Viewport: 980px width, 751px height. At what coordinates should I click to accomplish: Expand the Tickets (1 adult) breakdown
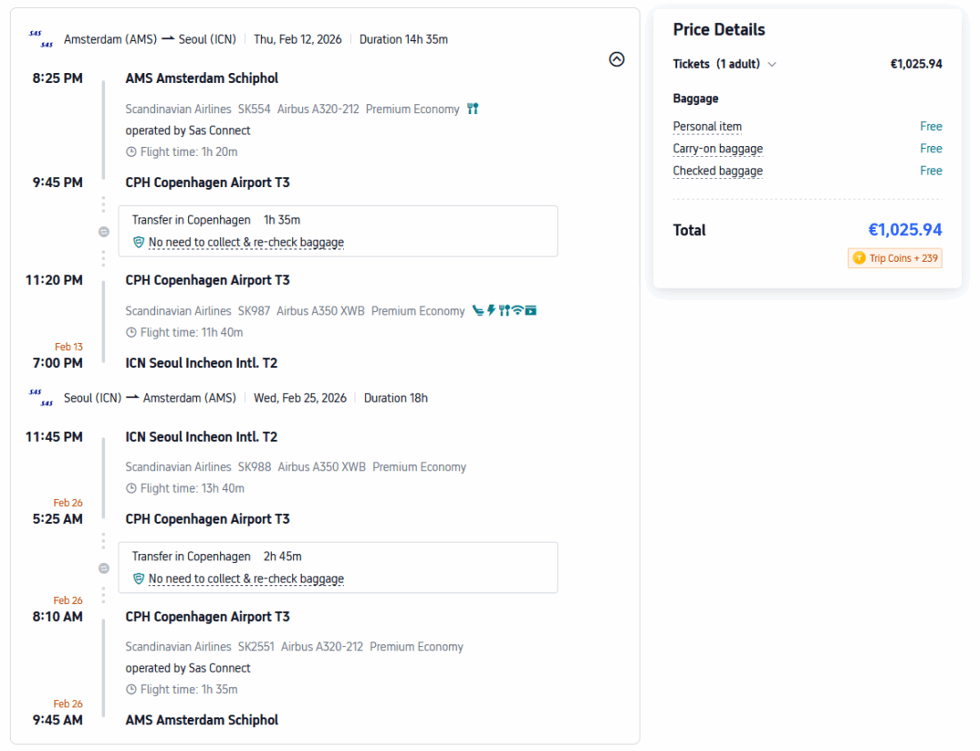click(x=772, y=64)
